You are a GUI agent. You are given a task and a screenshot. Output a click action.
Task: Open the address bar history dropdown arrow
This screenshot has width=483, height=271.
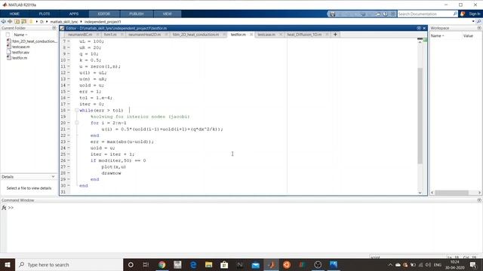click(473, 22)
